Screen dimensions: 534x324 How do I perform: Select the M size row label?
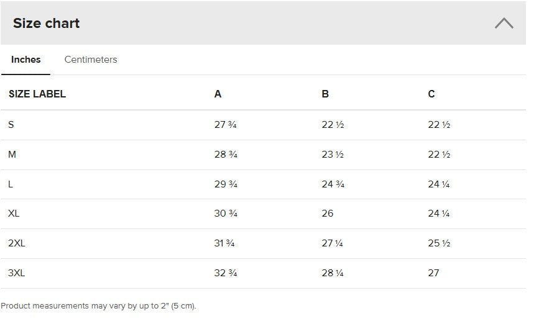12,155
